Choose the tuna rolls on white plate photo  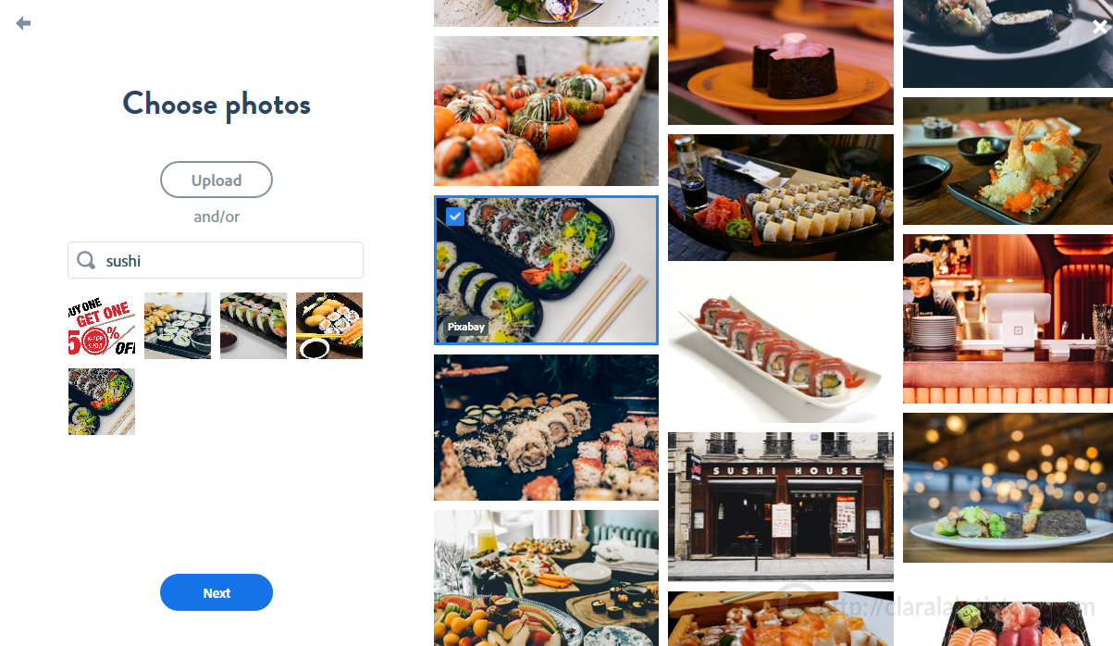(x=781, y=346)
